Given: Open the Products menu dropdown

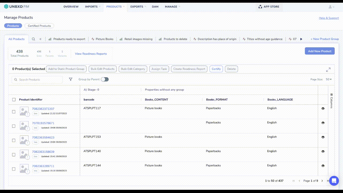Looking at the screenshot, I should point(115,7).
